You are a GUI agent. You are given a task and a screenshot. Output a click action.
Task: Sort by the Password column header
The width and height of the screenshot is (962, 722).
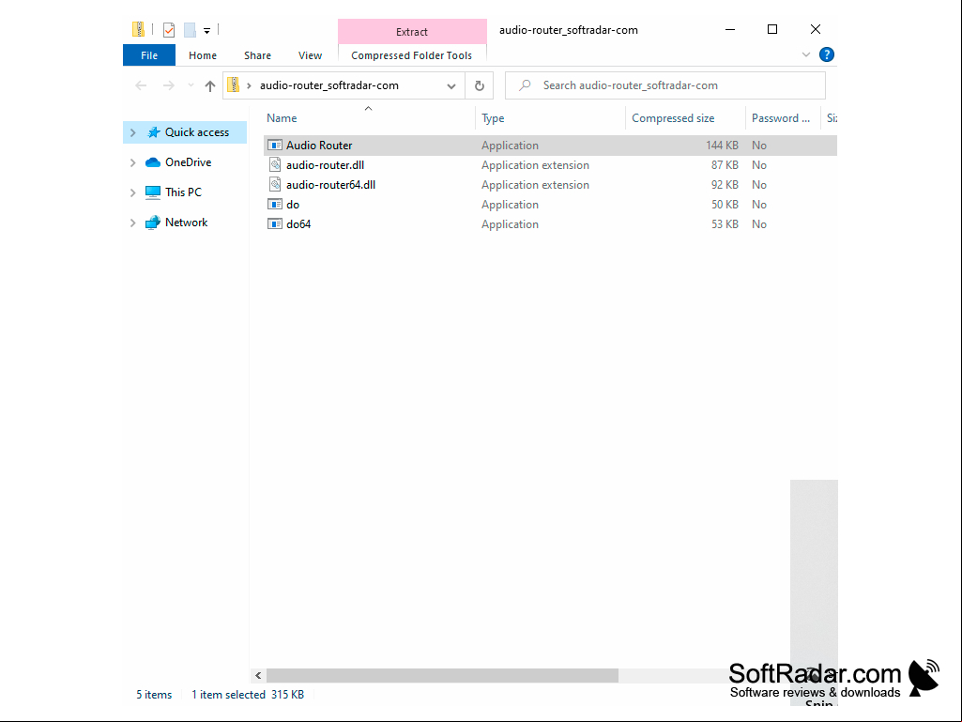pos(782,118)
